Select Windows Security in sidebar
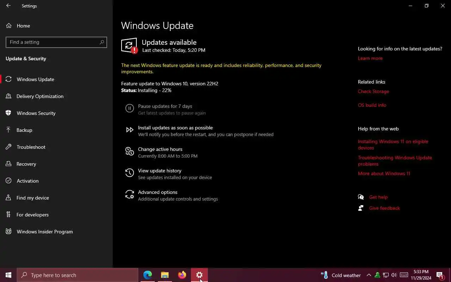Image resolution: width=451 pixels, height=282 pixels. 36,113
